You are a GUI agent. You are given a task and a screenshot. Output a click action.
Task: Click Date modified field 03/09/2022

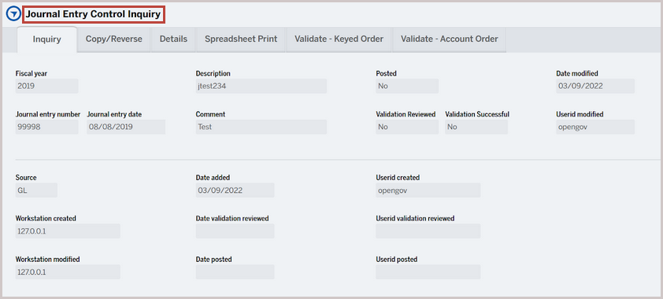tap(595, 86)
